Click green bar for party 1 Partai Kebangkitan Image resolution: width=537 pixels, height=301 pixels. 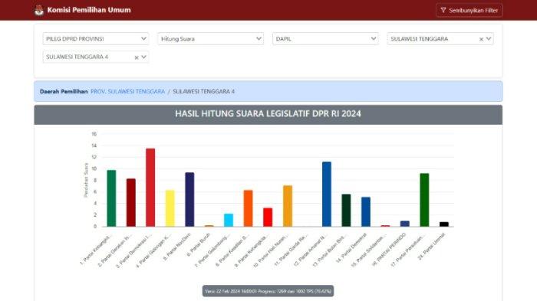click(x=111, y=198)
